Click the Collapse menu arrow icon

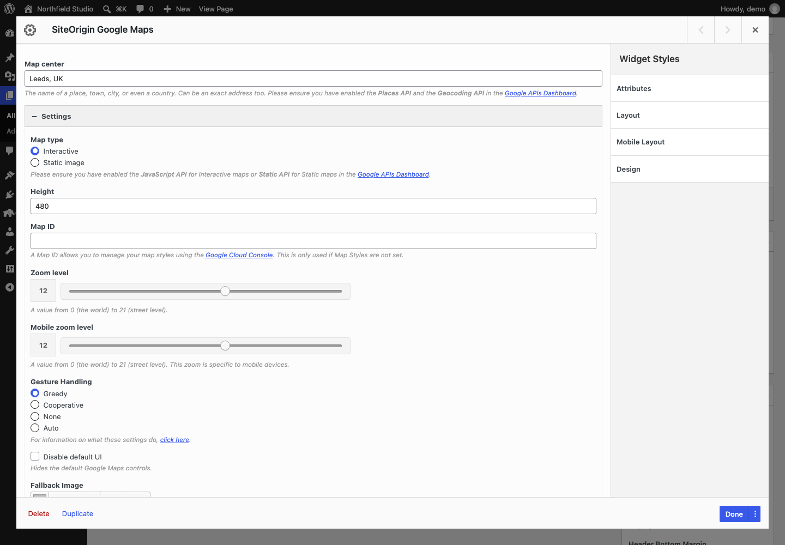coord(9,287)
